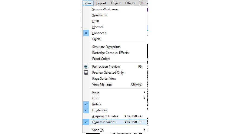Screen dimensions: 230x134
Task: Select the Enhanced view mode
Action: [x=99, y=33]
